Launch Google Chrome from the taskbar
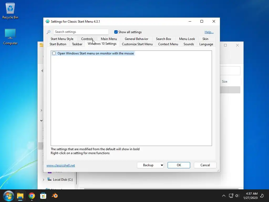 tap(32, 196)
